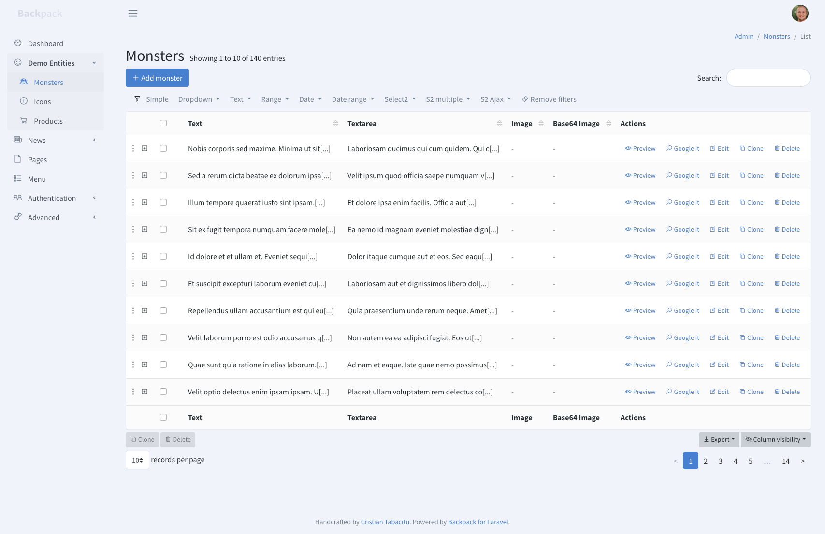Edit the 'Illum tempore quaerat' monster
This screenshot has height=534, width=825.
tap(719, 202)
